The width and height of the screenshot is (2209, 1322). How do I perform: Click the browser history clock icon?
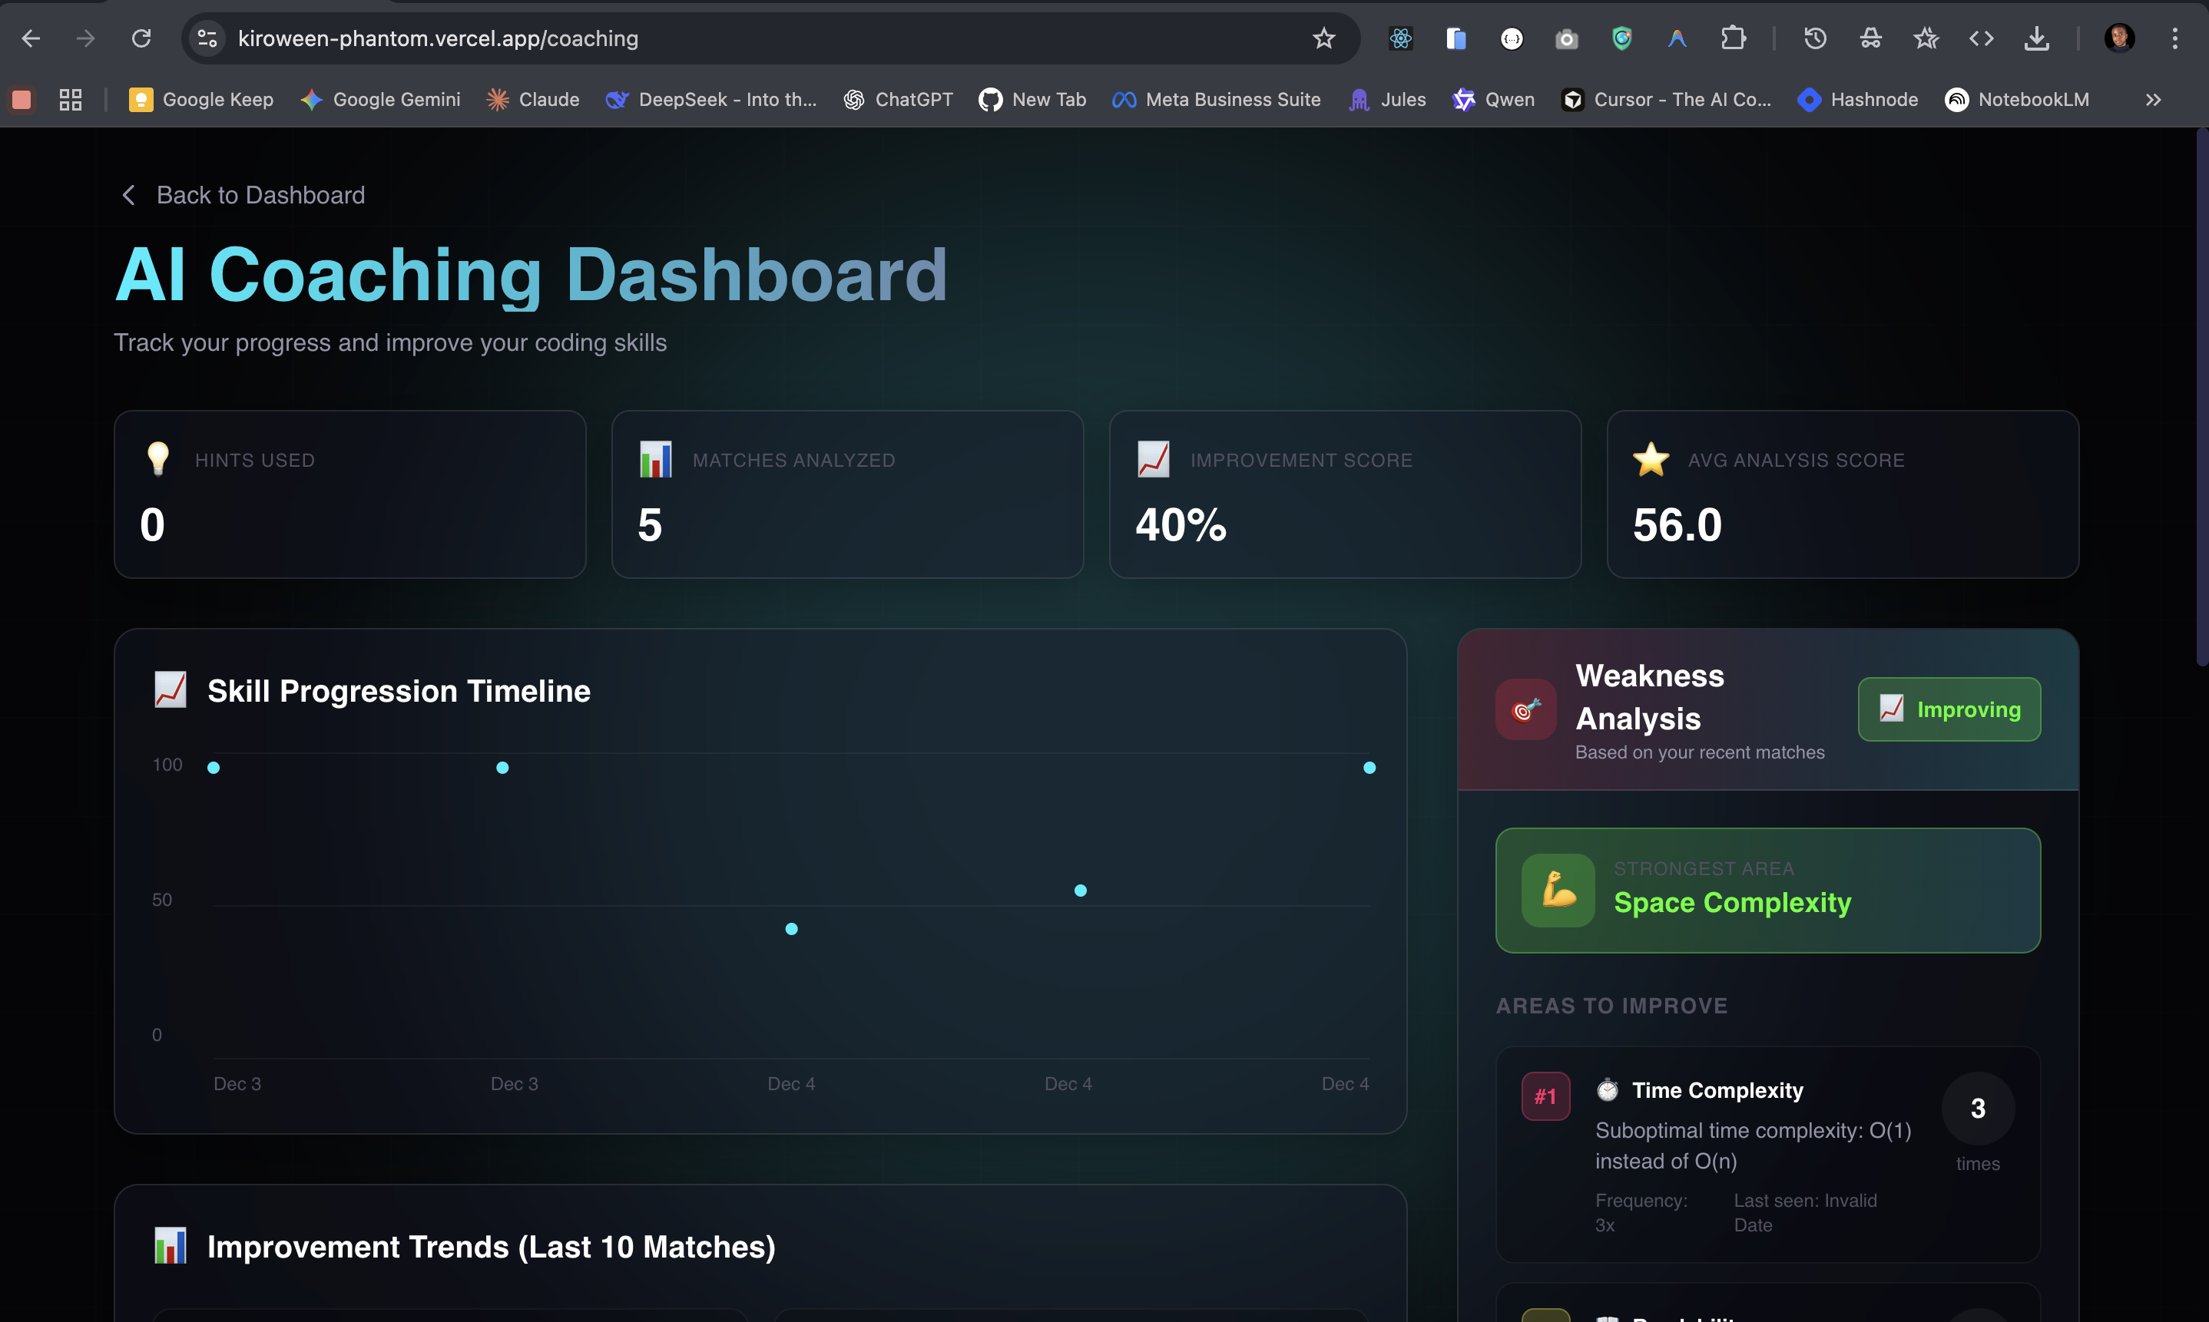tap(1815, 38)
